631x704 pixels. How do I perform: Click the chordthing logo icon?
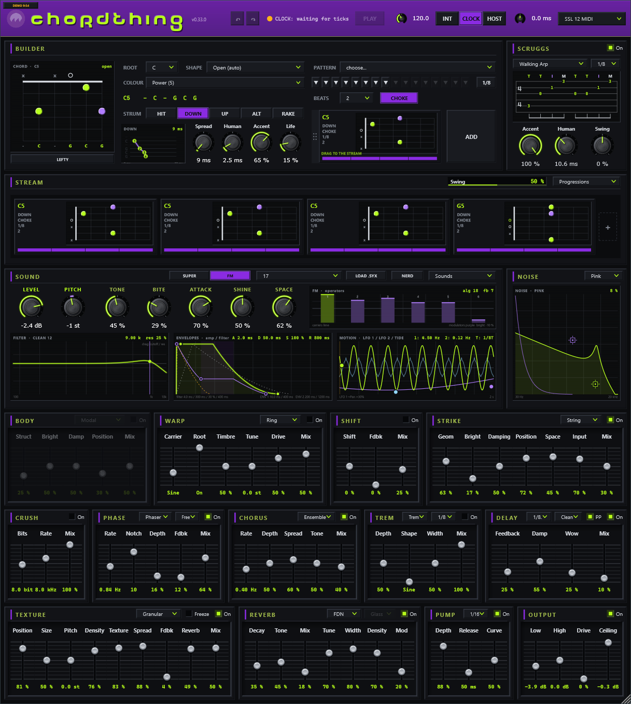pos(16,20)
